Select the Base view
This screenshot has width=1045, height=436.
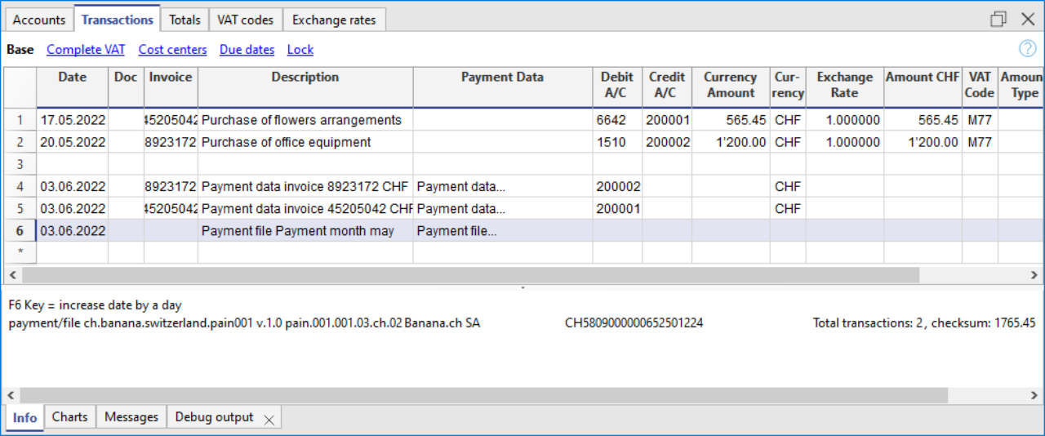20,50
